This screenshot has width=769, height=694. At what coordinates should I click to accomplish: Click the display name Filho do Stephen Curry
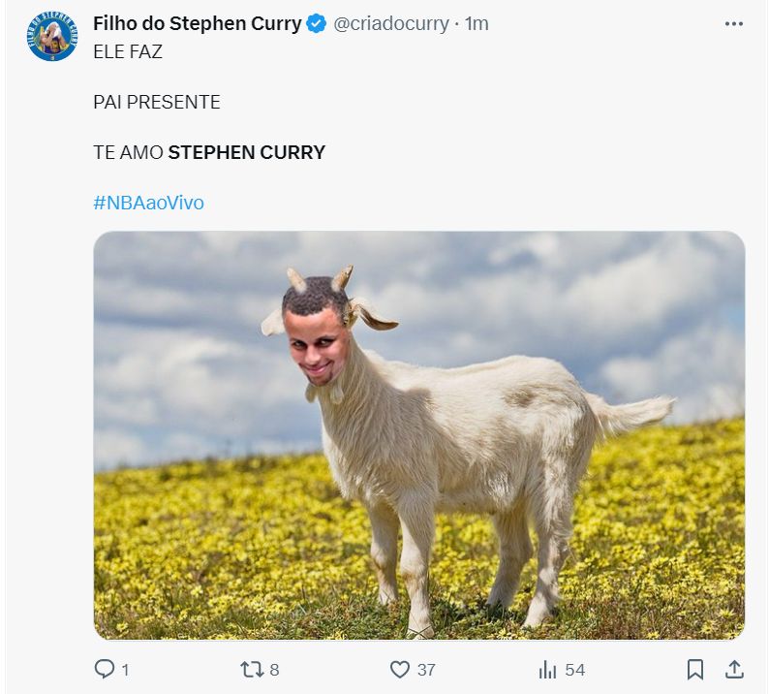point(198,24)
